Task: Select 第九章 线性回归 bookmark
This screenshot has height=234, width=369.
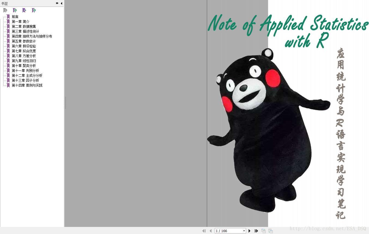Action: point(24,61)
